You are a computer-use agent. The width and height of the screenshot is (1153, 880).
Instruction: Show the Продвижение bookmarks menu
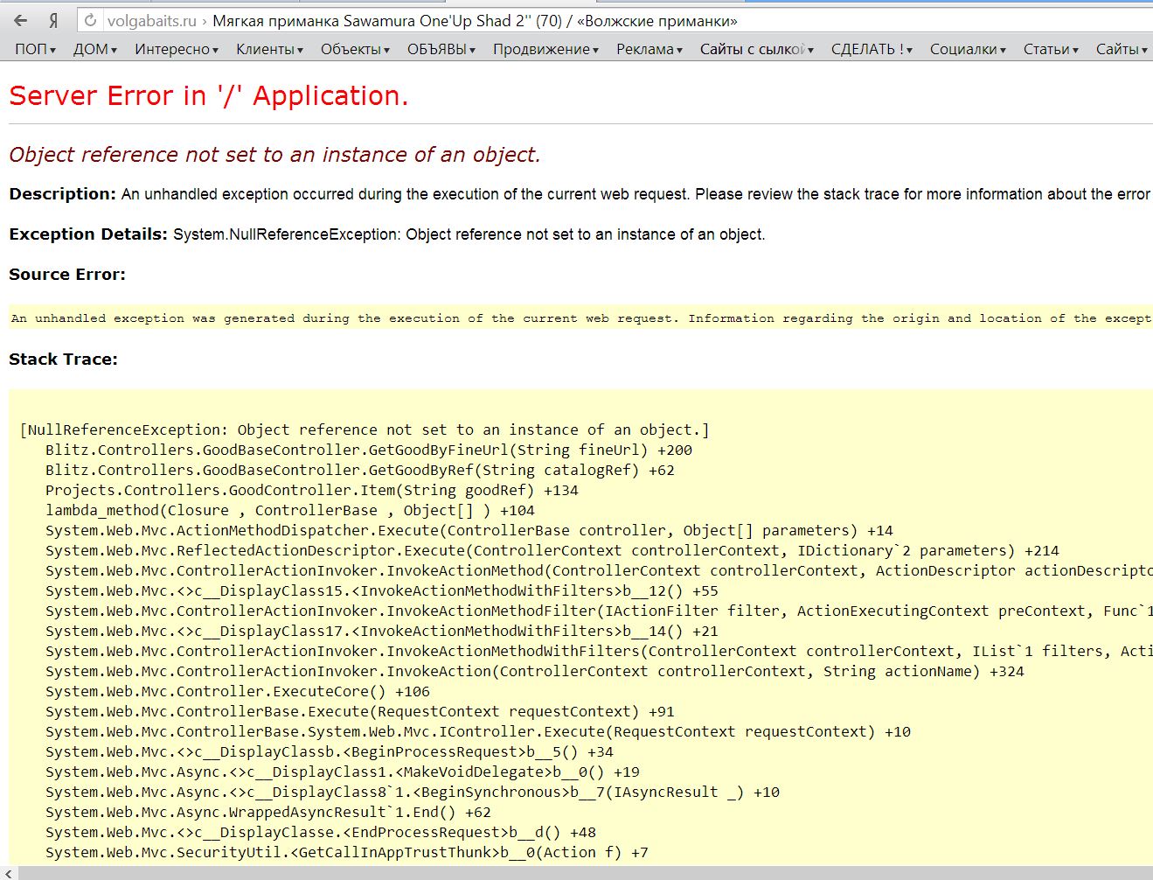click(545, 50)
